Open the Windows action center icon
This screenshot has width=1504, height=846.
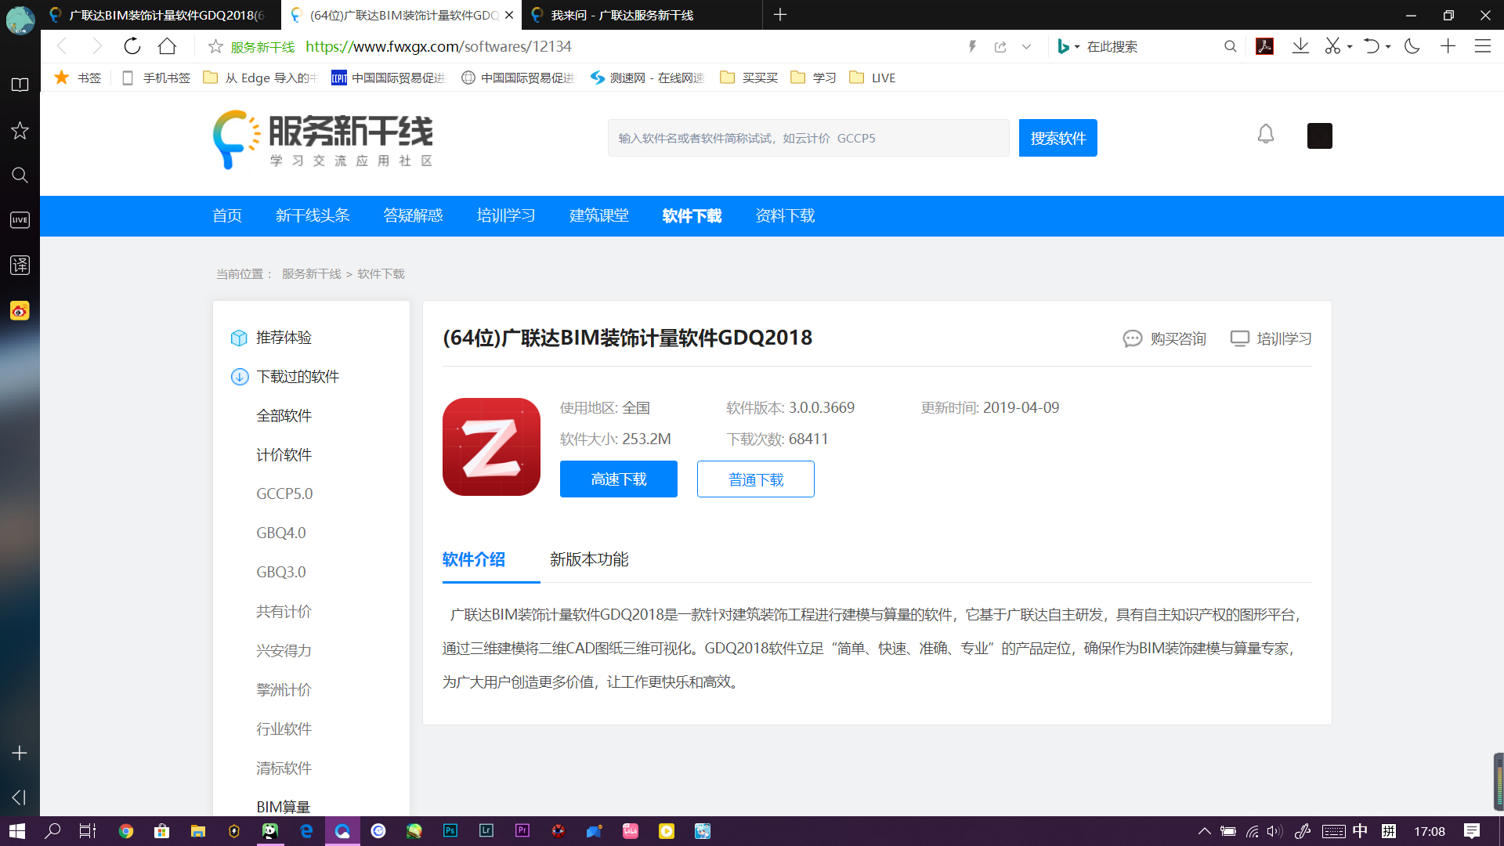coord(1472,831)
